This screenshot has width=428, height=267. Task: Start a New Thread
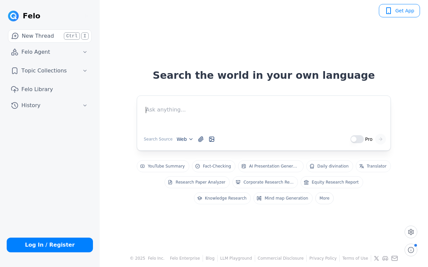point(50,36)
